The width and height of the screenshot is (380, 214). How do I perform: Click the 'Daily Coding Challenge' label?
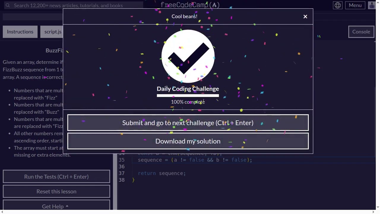pyautogui.click(x=188, y=89)
